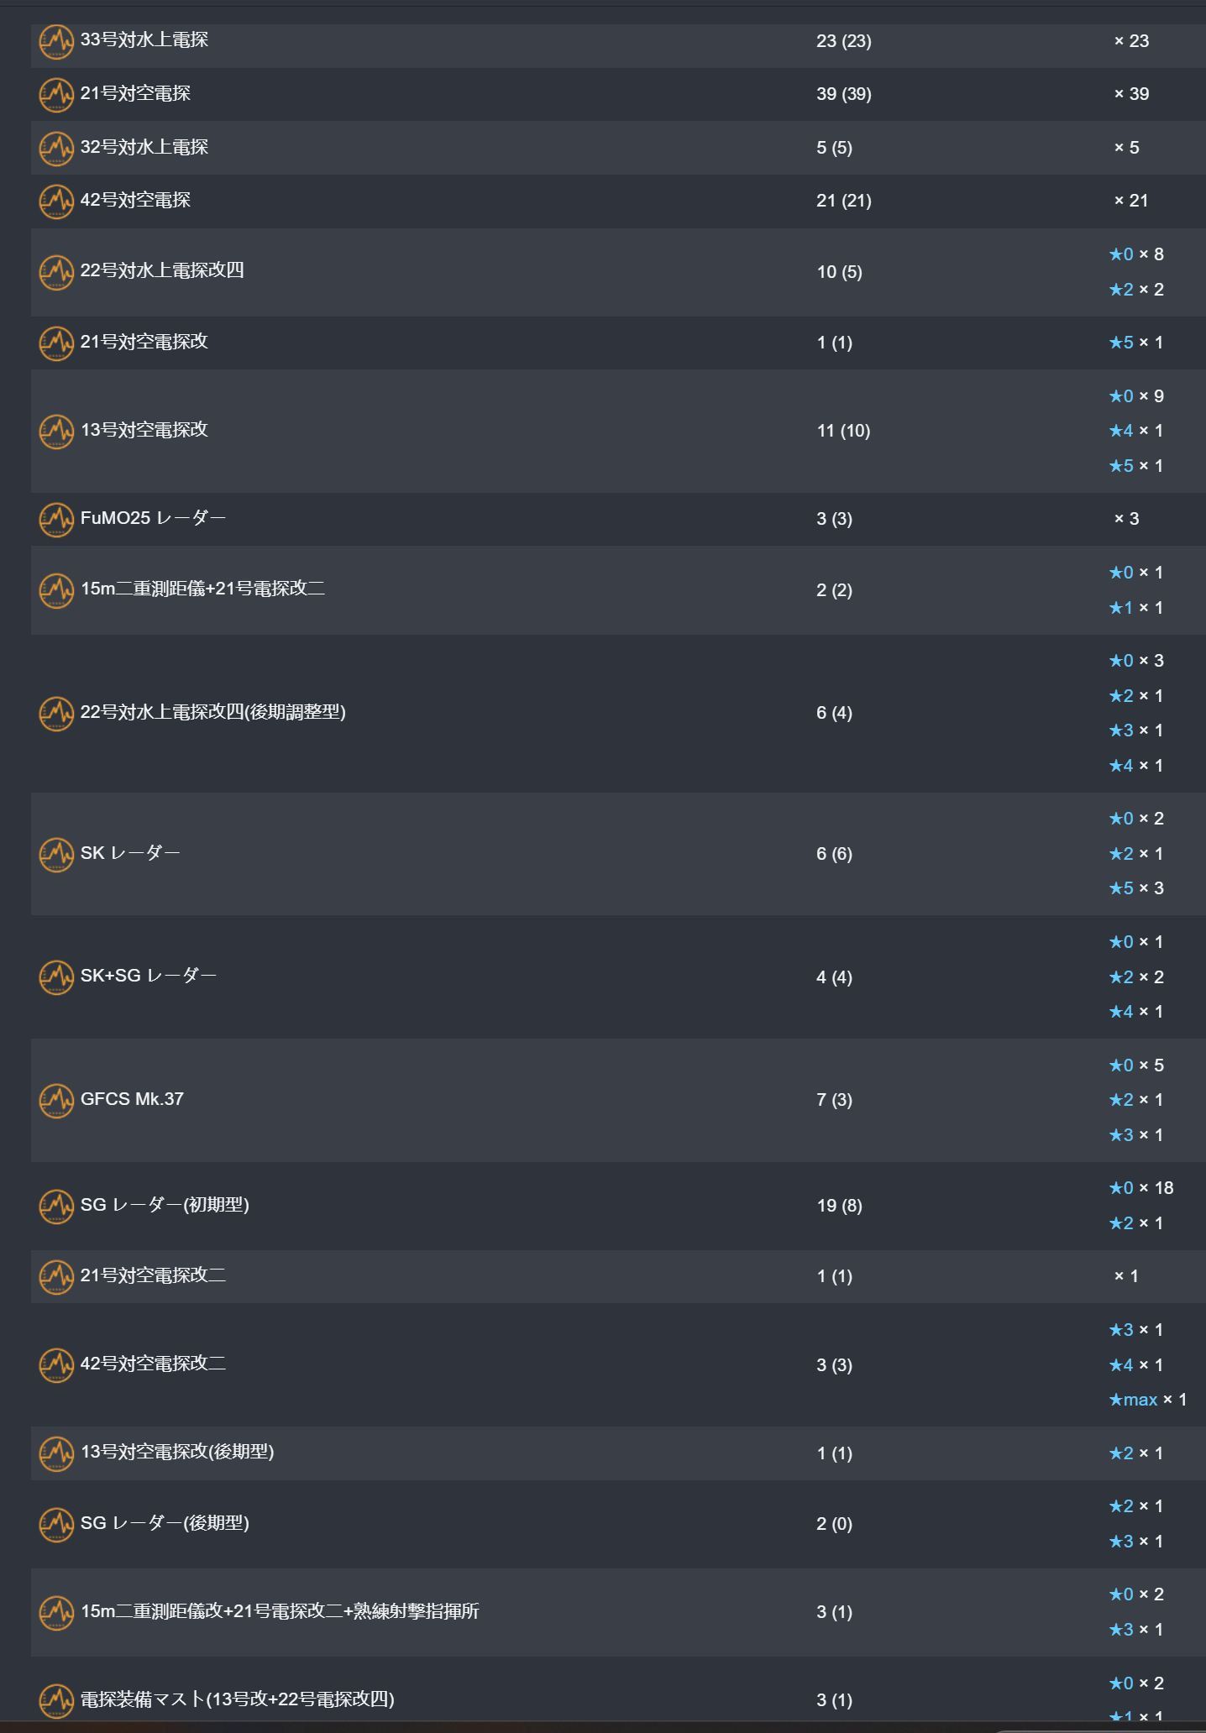The height and width of the screenshot is (1733, 1206).
Task: Select the 22号対水上電探改四(後期調整型) row
Action: coord(618,713)
